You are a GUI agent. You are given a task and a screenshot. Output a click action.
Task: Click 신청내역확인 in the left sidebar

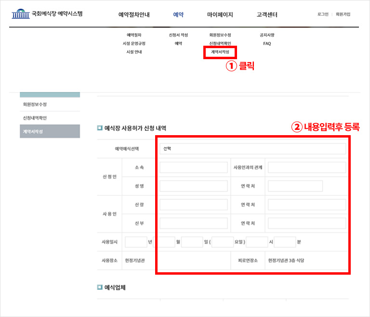click(x=35, y=118)
